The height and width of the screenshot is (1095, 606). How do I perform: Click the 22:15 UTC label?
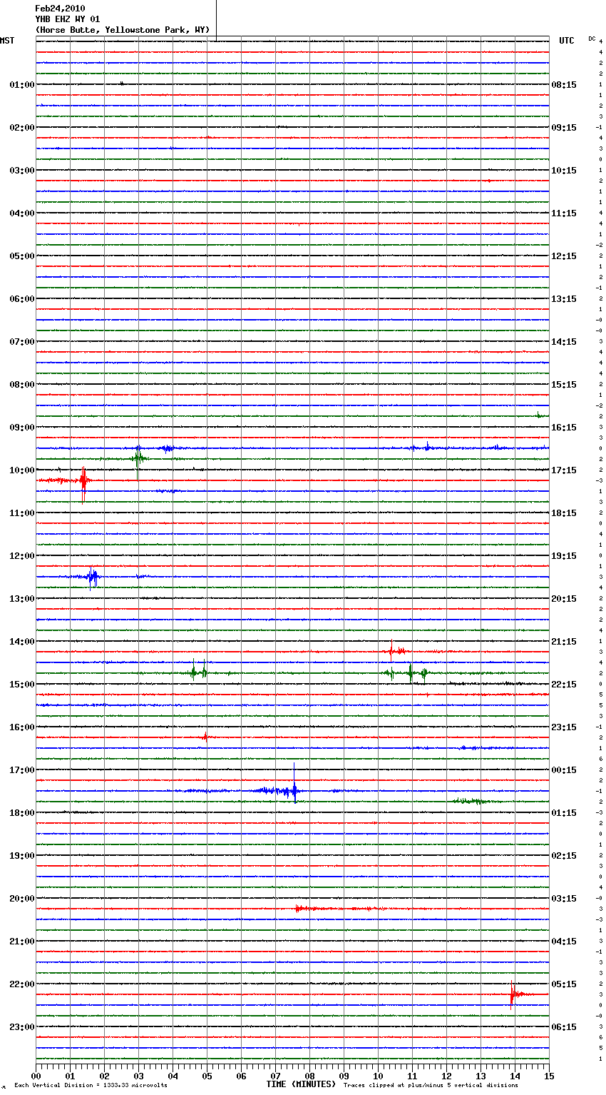(564, 685)
